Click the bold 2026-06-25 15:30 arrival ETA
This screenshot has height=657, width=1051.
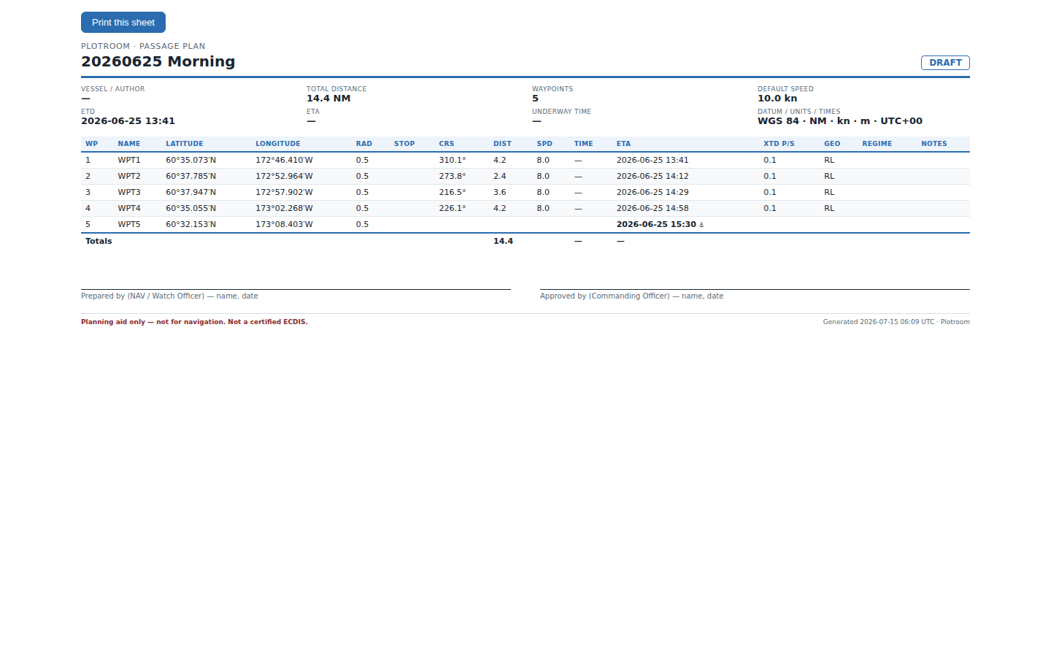tap(656, 224)
